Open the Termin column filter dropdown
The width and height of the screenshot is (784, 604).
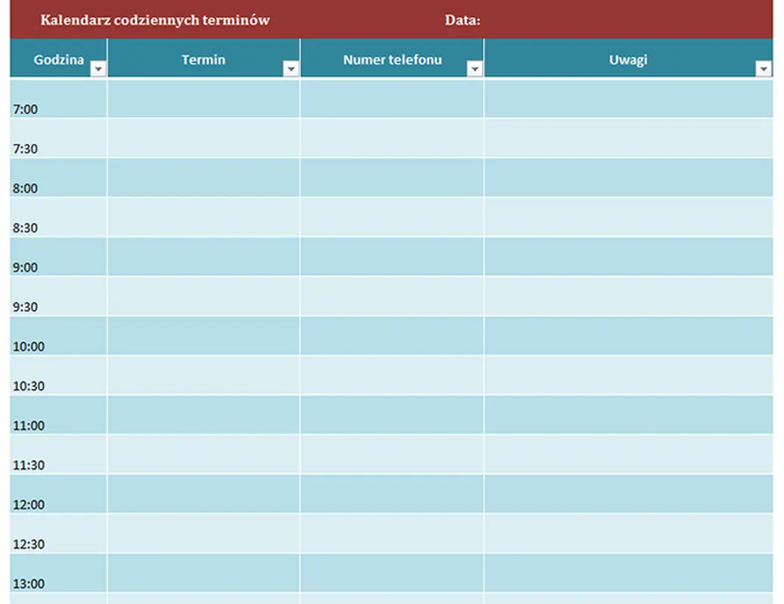click(x=291, y=69)
